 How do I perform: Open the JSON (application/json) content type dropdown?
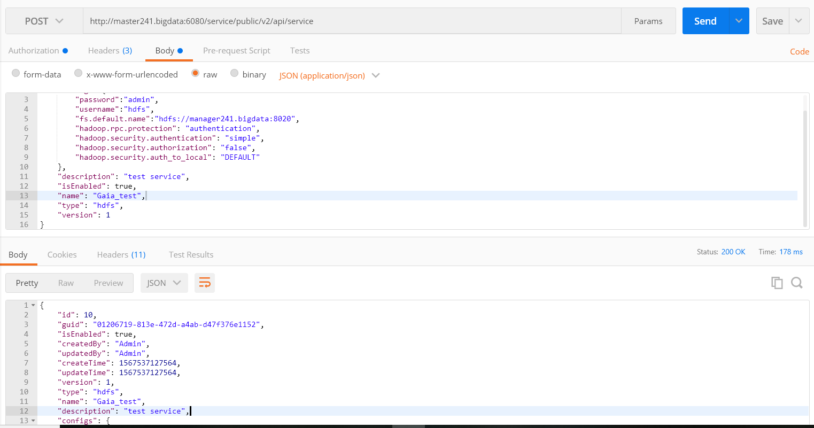pos(329,75)
